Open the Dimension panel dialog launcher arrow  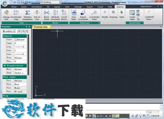[99, 23]
